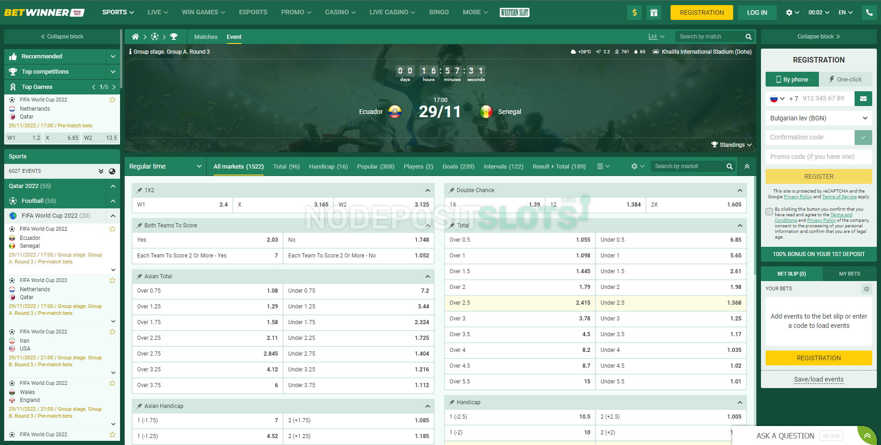Image resolution: width=881 pixels, height=445 pixels.
Task: Pin the Asian Total market
Action: pos(139,276)
